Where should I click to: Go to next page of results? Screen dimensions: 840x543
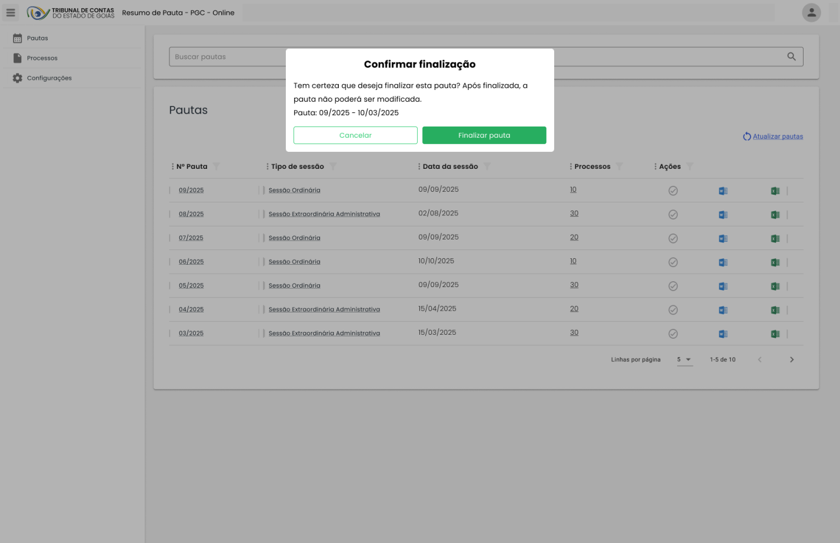pyautogui.click(x=791, y=359)
